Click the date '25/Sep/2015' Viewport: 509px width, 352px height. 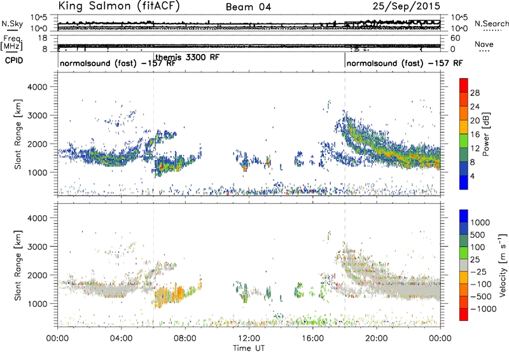(x=406, y=6)
